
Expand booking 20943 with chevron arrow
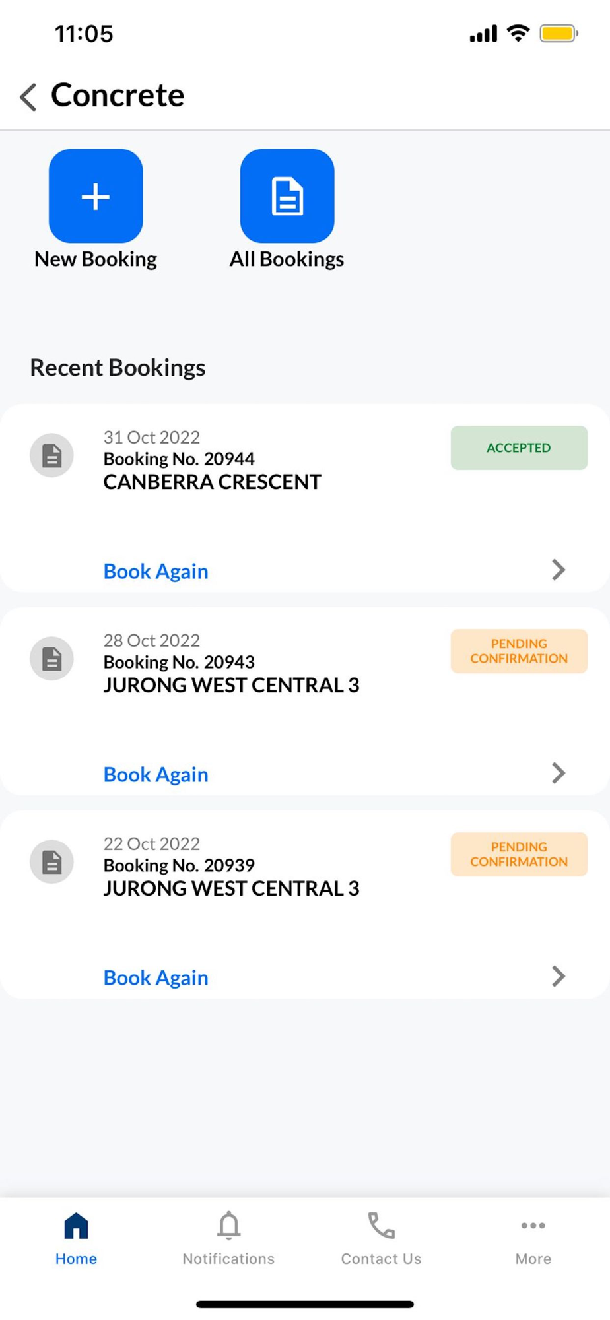pos(559,774)
